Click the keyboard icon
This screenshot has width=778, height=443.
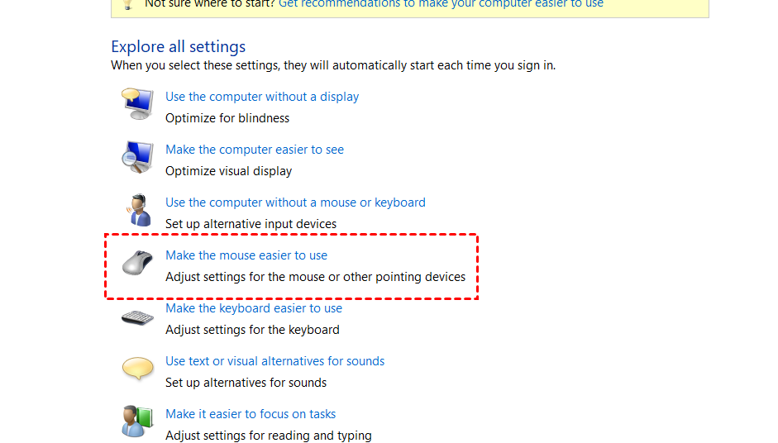point(137,317)
